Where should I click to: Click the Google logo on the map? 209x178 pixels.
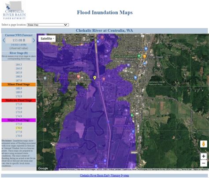(43, 168)
